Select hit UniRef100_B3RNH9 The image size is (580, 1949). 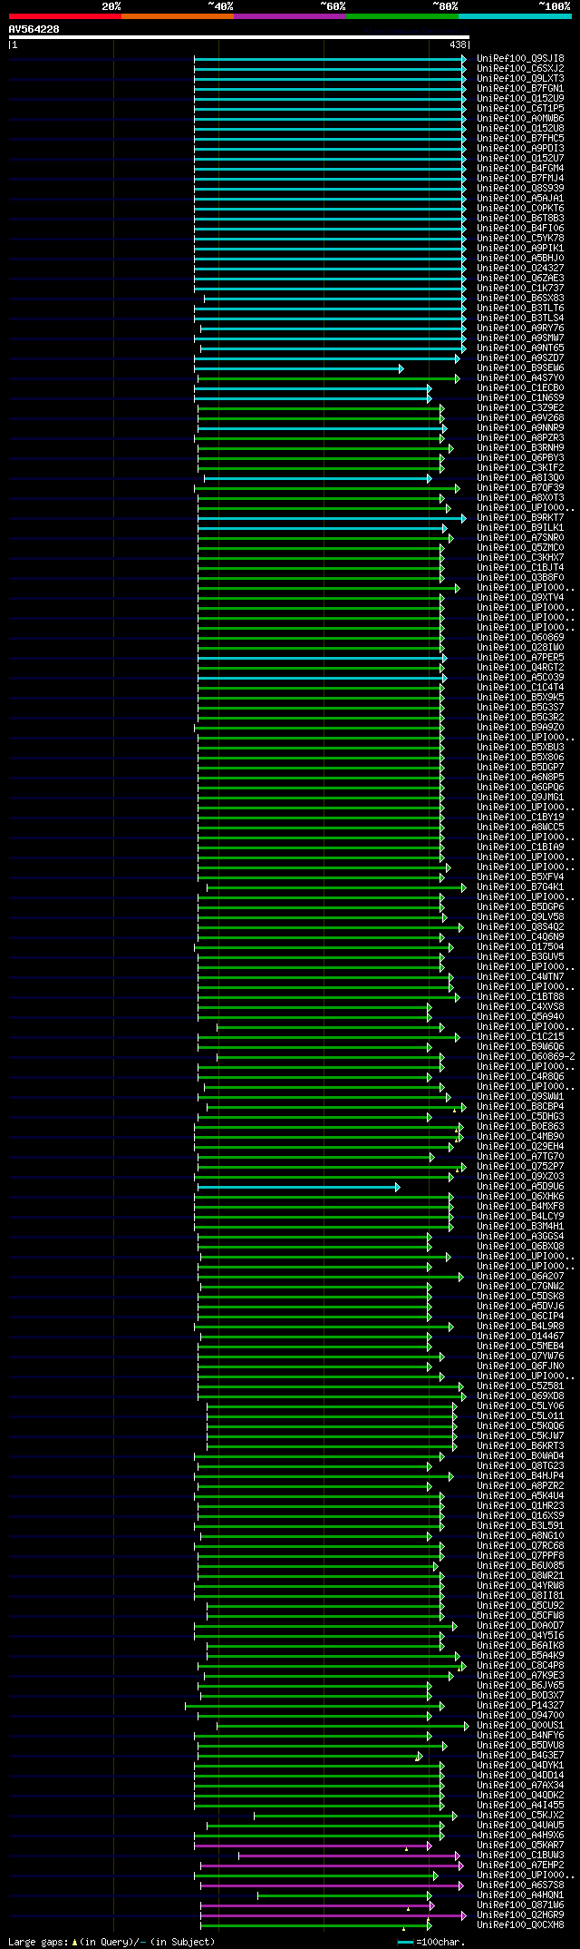click(x=520, y=447)
